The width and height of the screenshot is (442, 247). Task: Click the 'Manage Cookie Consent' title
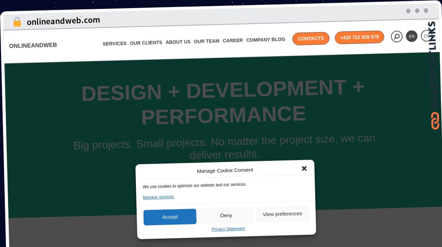225,170
